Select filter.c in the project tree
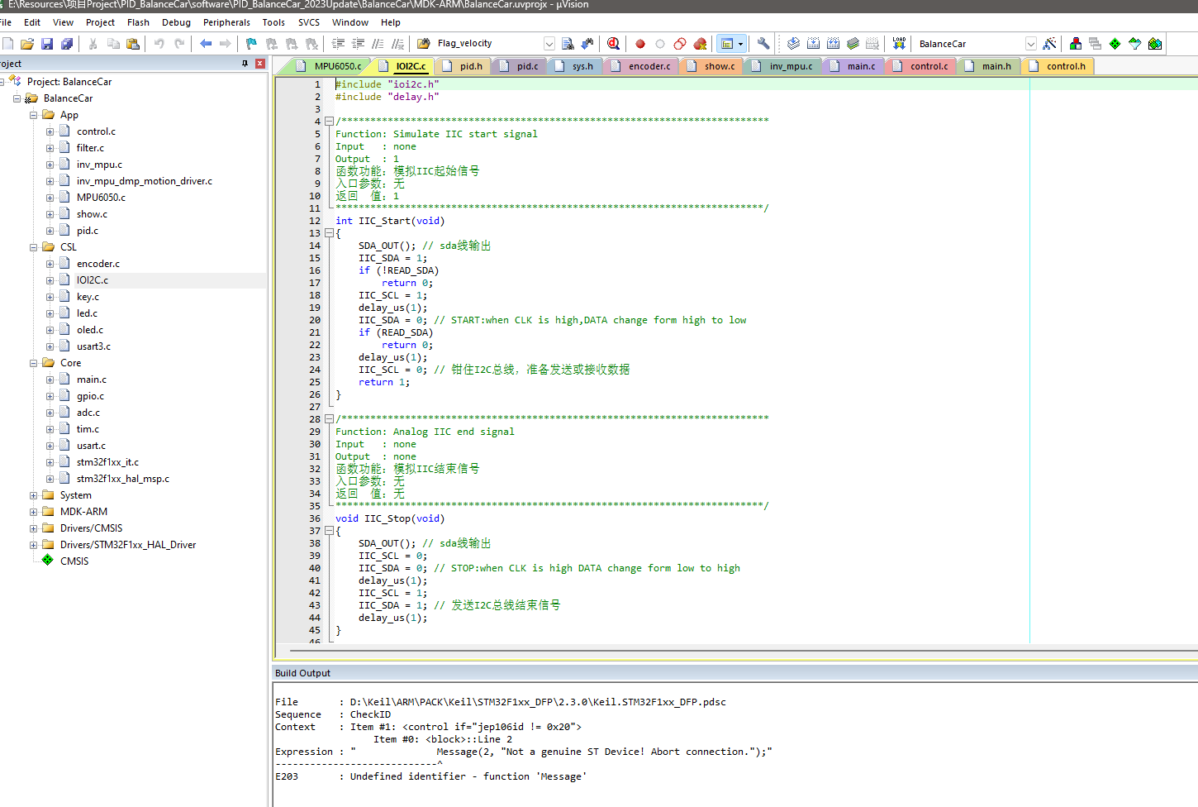The height and width of the screenshot is (807, 1198). (x=90, y=148)
